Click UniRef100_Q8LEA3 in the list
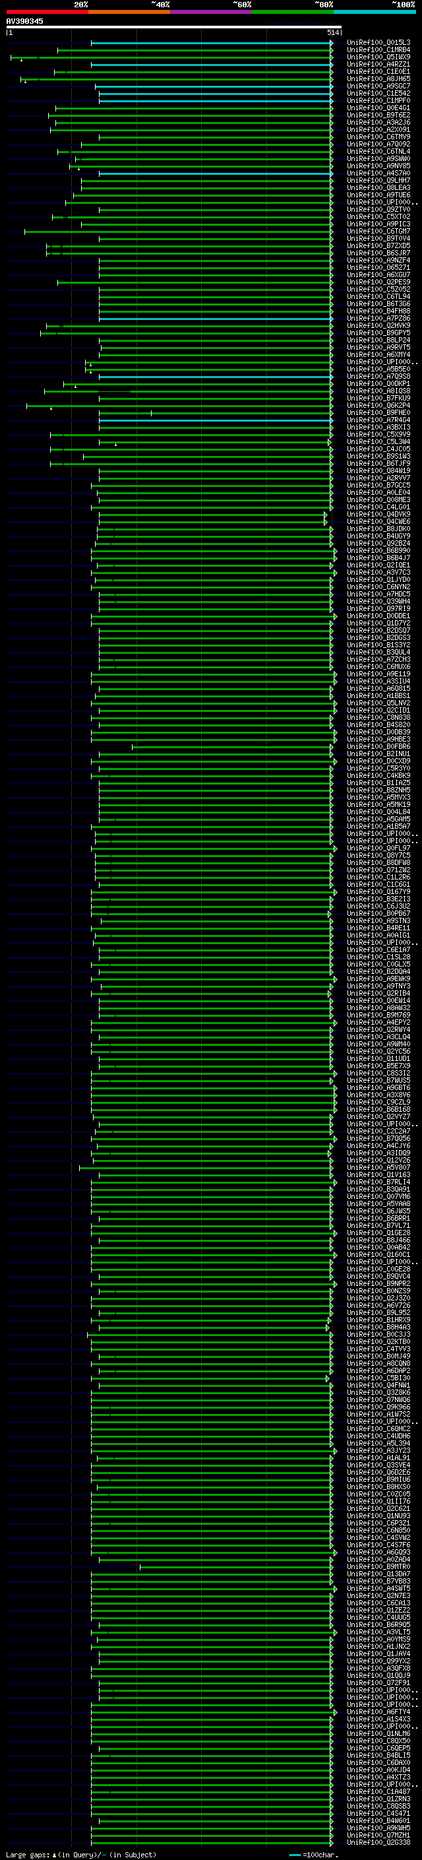 point(378,188)
